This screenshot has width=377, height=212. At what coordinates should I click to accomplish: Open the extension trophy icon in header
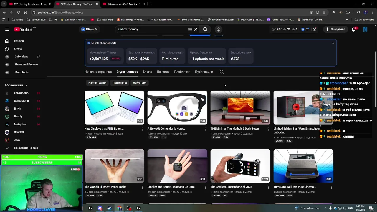click(x=315, y=29)
